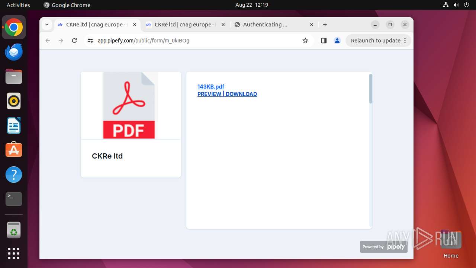Reload the Pipefy page
This screenshot has width=476, height=268.
pyautogui.click(x=74, y=41)
